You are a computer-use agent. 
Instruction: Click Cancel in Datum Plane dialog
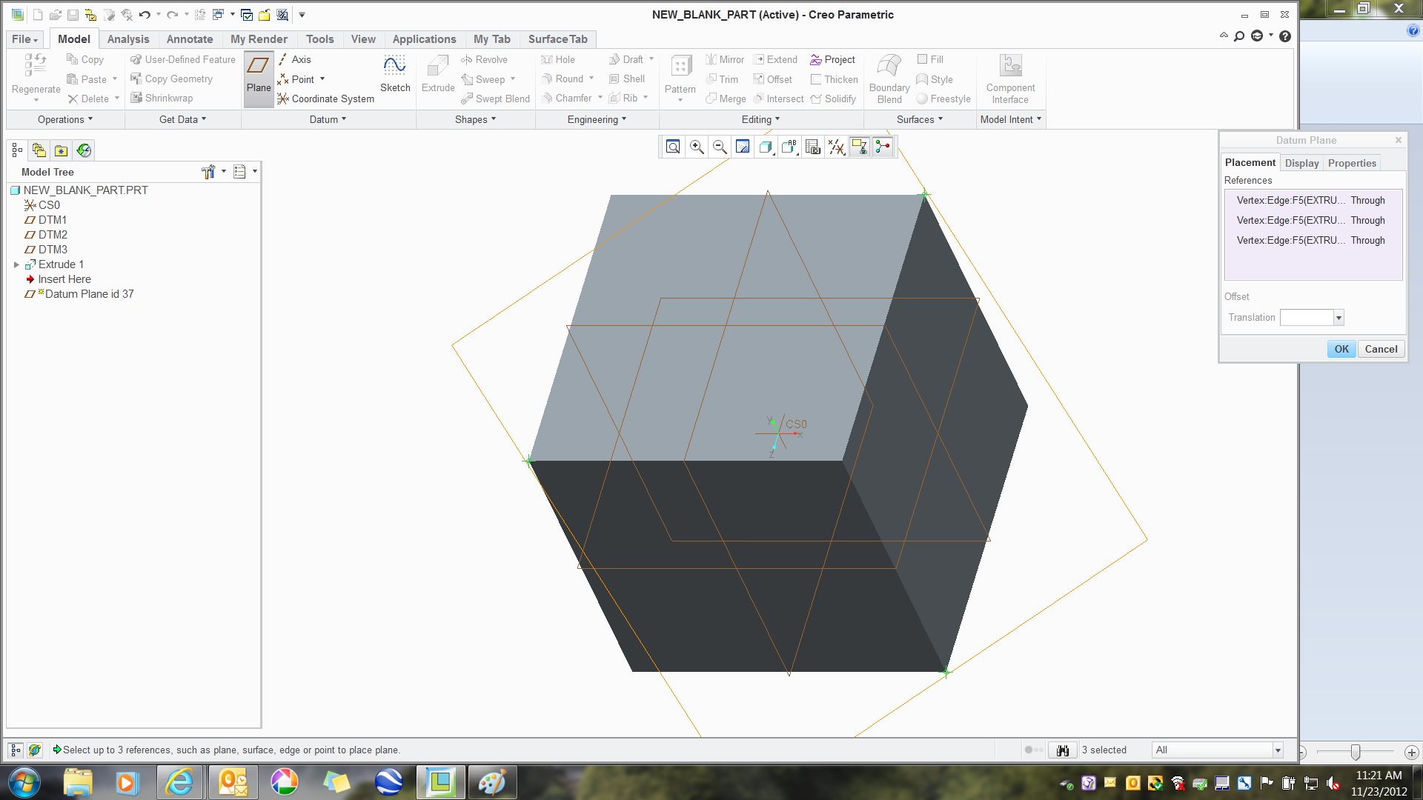pos(1381,349)
